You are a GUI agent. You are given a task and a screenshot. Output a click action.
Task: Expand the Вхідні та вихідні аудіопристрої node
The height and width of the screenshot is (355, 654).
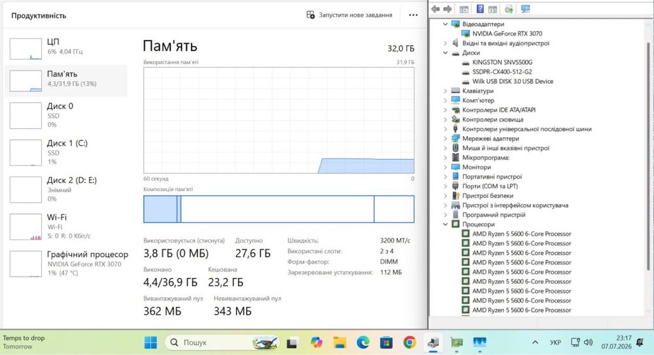tap(445, 43)
